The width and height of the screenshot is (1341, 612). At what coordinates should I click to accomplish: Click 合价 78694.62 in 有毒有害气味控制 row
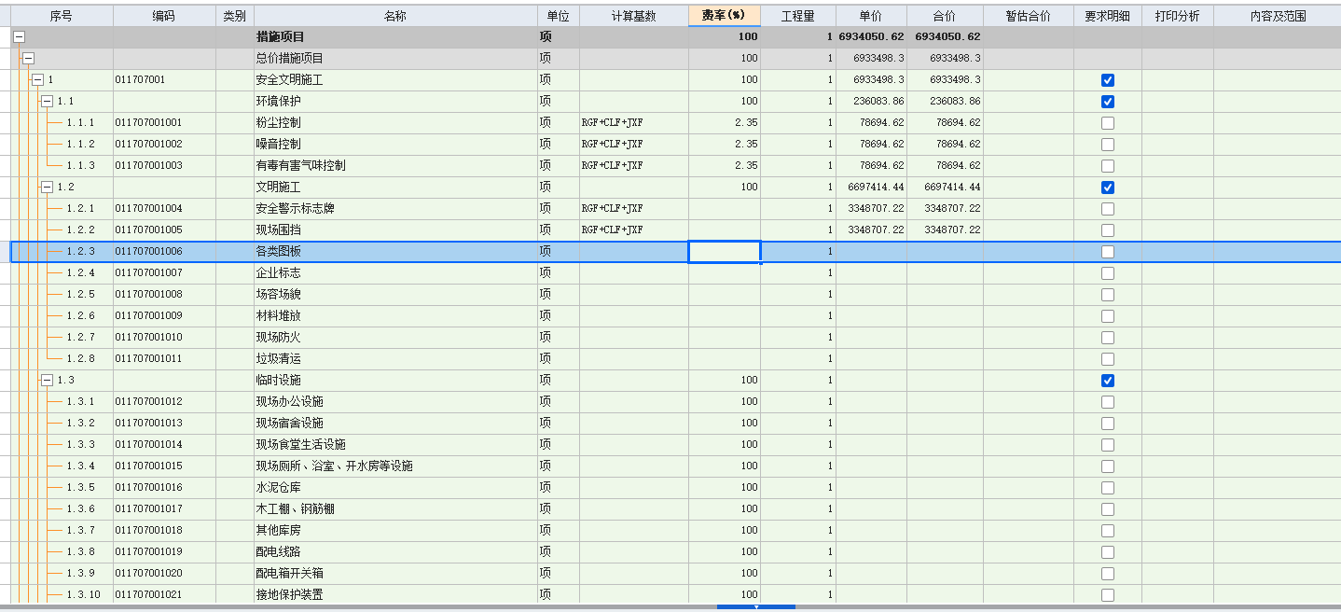coord(945,165)
